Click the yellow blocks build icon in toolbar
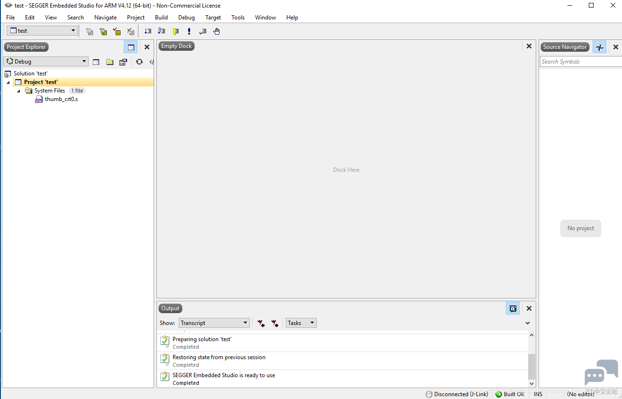Viewport: 622px width, 399px height. tap(103, 31)
